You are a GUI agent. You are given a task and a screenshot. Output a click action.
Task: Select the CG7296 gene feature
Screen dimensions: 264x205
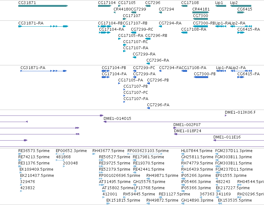pos(148,6)
